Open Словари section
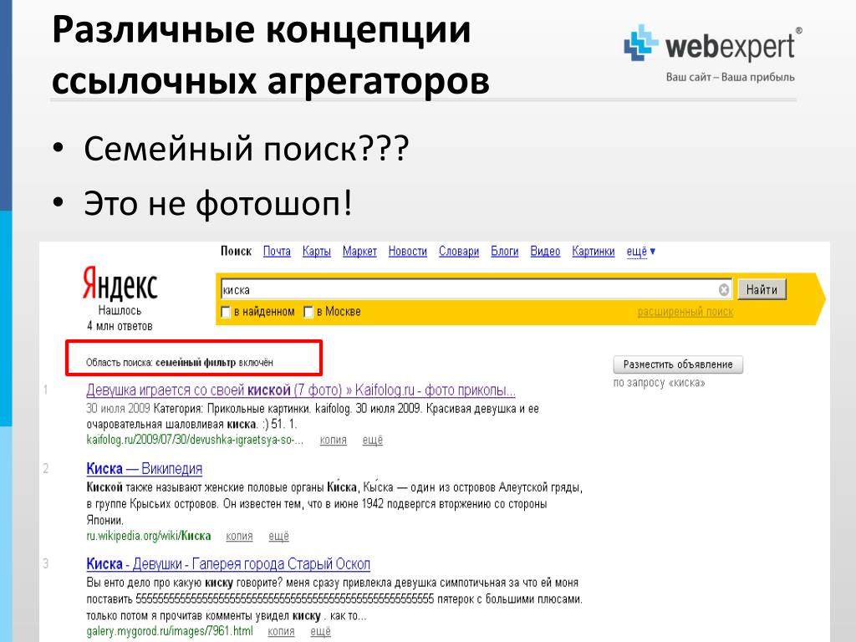The height and width of the screenshot is (642, 856). [459, 251]
